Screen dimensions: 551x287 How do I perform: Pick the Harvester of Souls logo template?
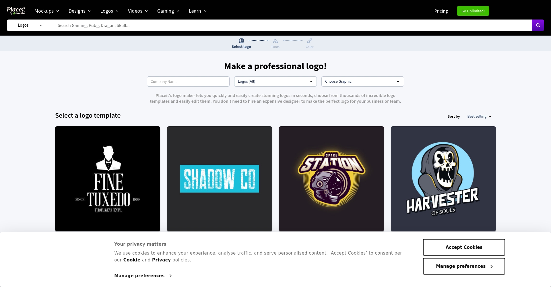443,179
